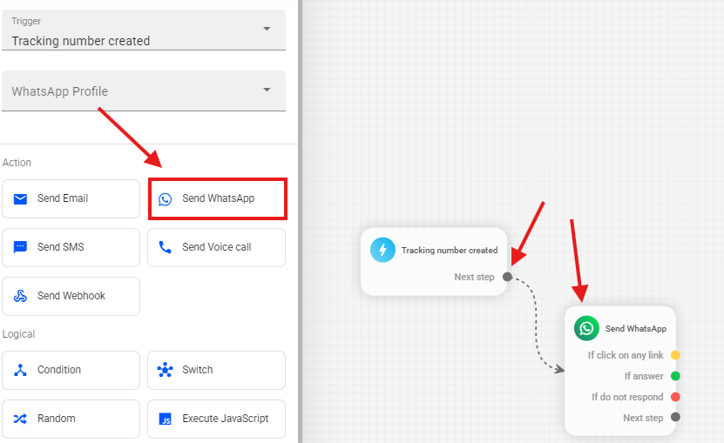Click the JS icon for Execute JavaScript
Screen dimensions: 724x443
[x=166, y=420]
